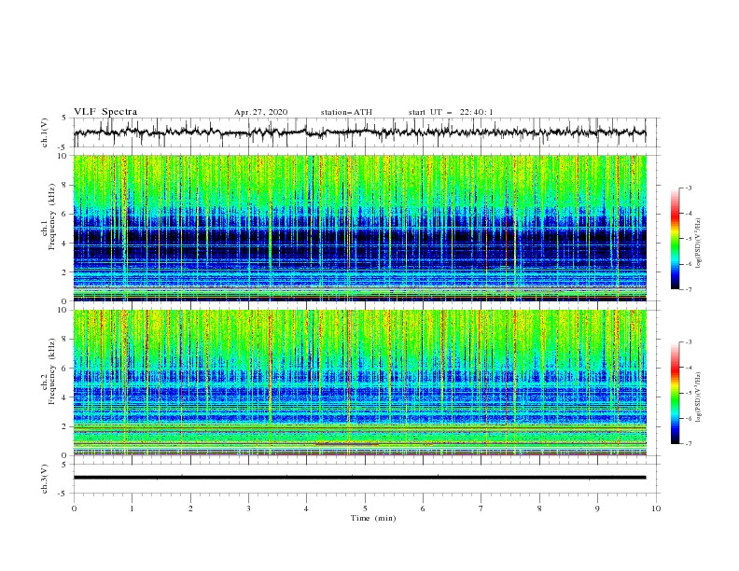
Task: Click time axis tick label '0'
Action: tap(74, 508)
